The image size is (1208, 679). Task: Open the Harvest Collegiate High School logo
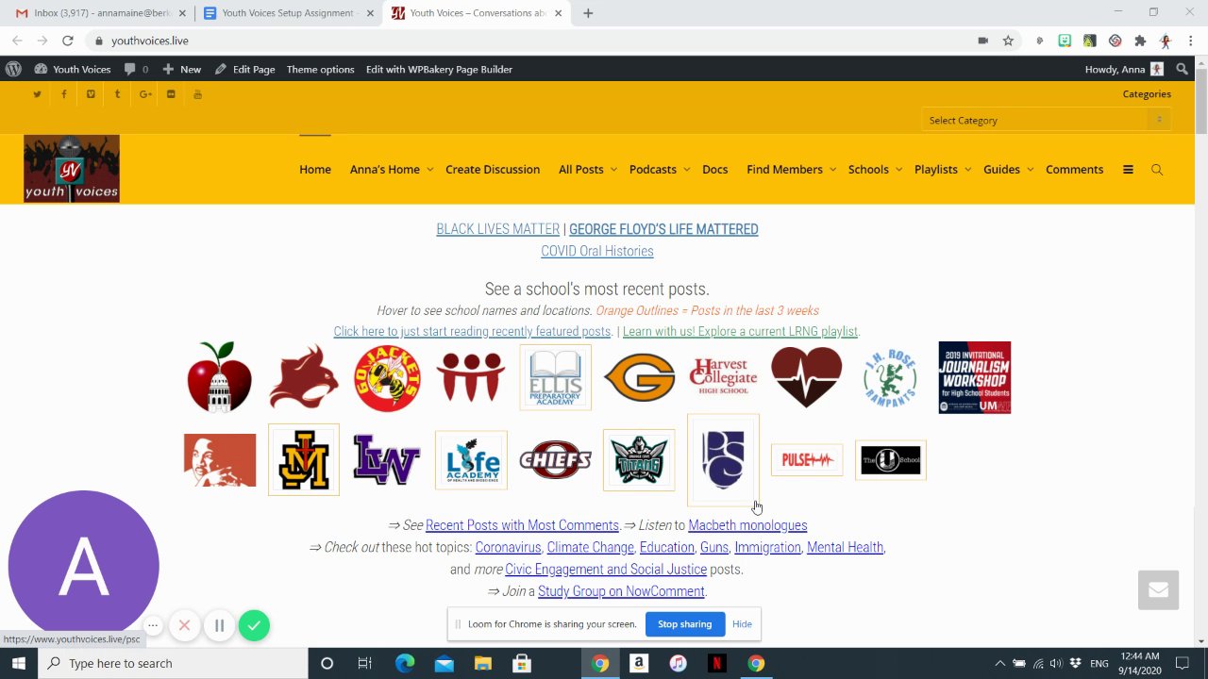(724, 377)
